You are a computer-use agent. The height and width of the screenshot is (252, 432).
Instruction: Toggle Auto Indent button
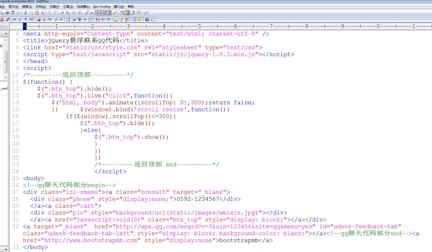(x=103, y=13)
